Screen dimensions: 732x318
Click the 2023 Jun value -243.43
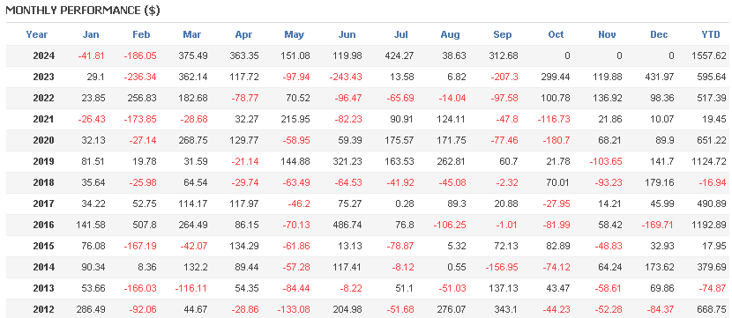click(346, 77)
